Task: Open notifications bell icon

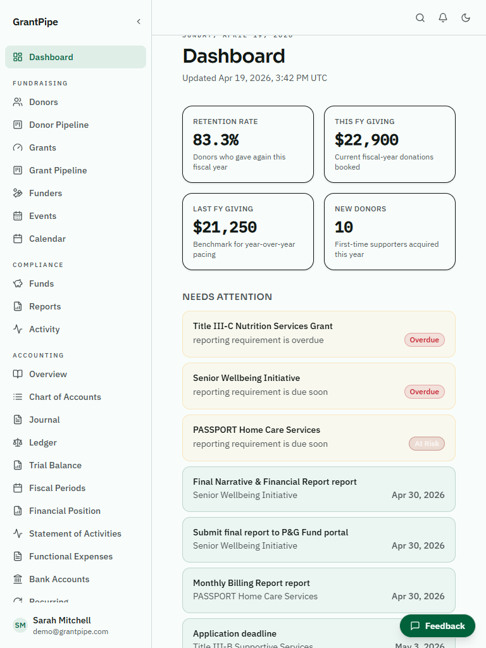Action: click(442, 17)
